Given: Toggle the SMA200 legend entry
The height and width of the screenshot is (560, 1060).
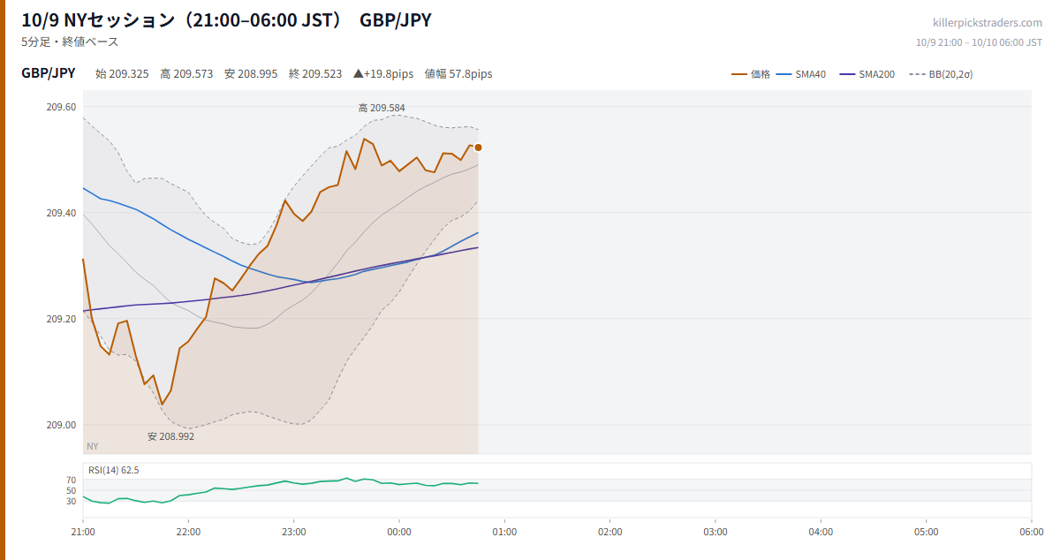Looking at the screenshot, I should pos(867,74).
